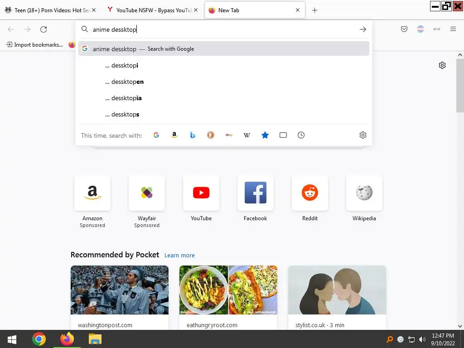Search this time with Wikipedia icon
The image size is (464, 348).
247,135
